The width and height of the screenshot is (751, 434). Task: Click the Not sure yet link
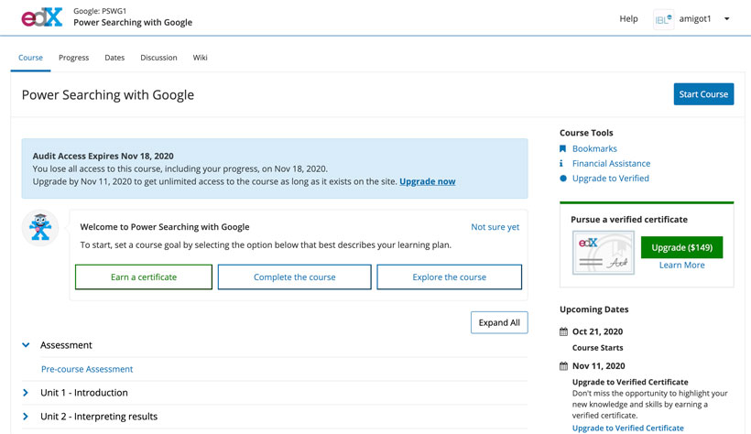tap(495, 227)
